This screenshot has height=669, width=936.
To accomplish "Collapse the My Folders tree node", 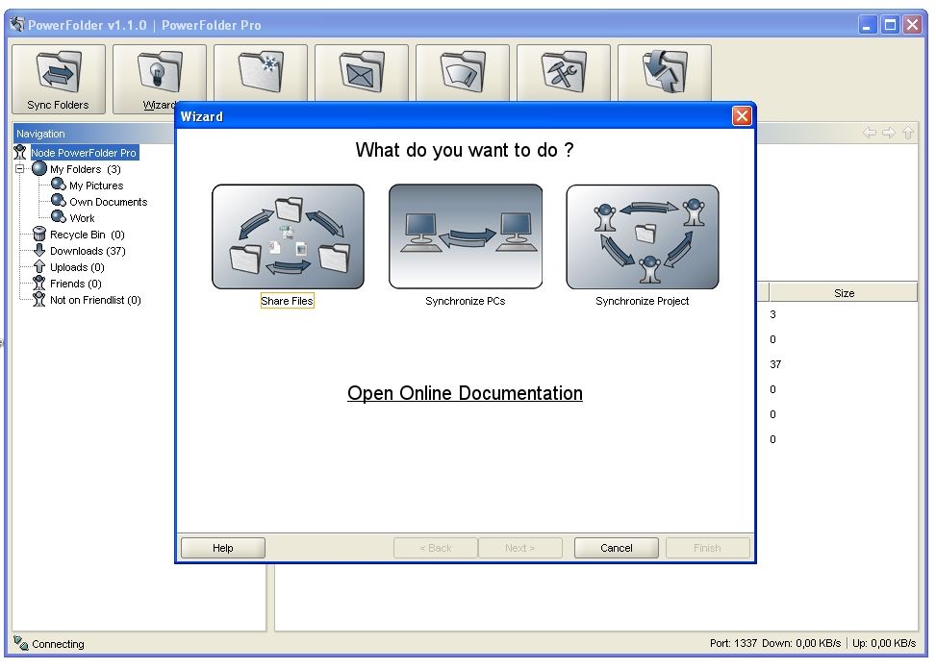I will click(20, 169).
